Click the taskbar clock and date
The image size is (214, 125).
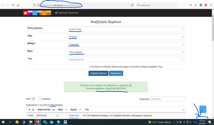[x=202, y=122]
